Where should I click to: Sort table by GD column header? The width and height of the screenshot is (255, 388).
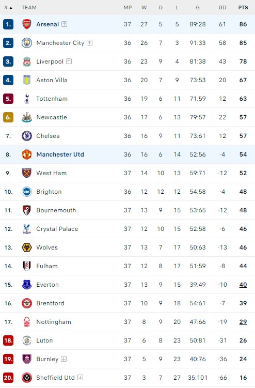tap(222, 8)
